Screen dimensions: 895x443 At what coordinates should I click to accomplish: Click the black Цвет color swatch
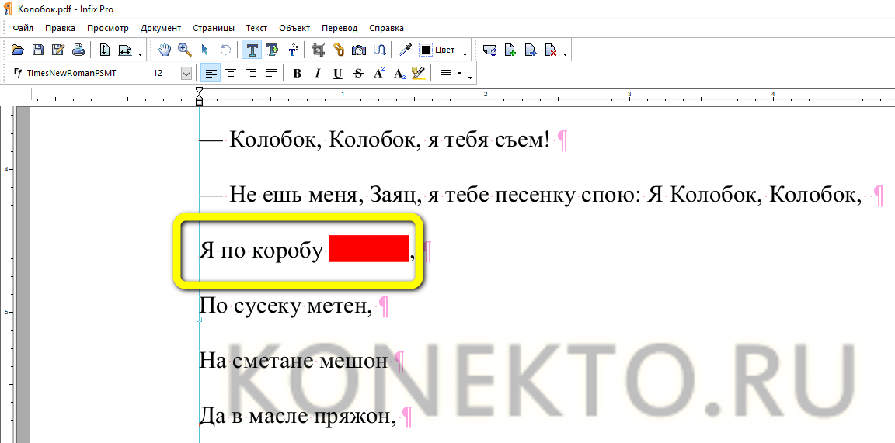426,50
